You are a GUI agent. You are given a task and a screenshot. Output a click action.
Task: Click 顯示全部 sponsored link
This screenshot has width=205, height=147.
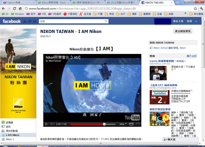pyautogui.click(x=192, y=56)
